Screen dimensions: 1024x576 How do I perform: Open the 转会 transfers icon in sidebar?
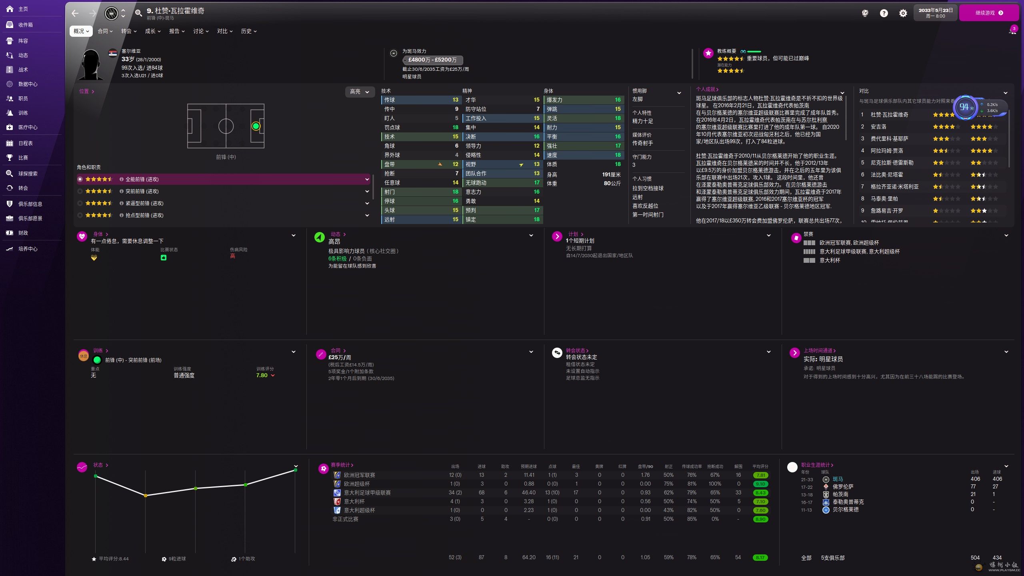coord(10,188)
